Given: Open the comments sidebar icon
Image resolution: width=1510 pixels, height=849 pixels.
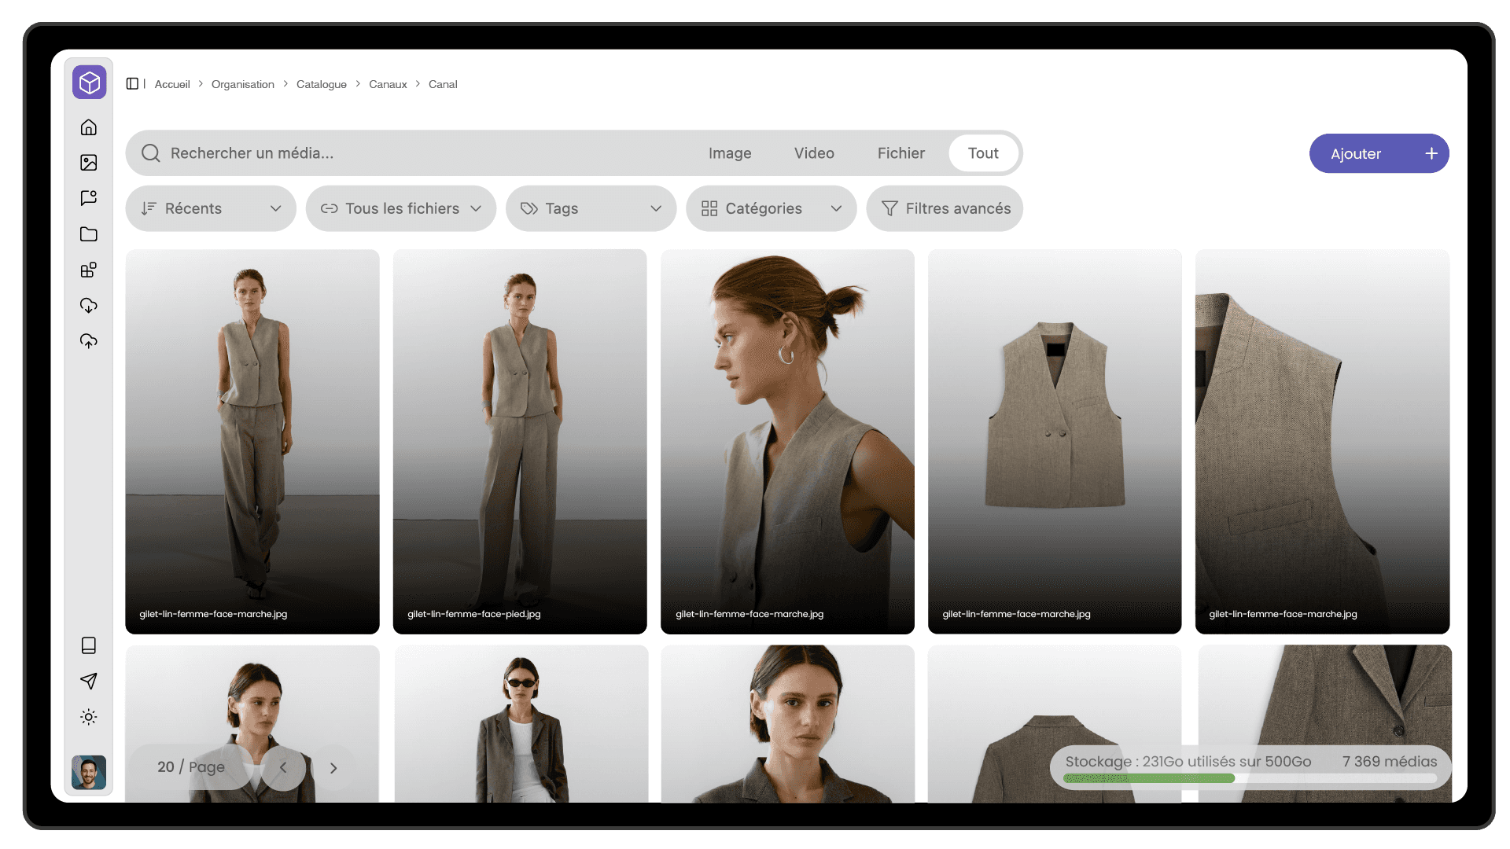Looking at the screenshot, I should 89,198.
